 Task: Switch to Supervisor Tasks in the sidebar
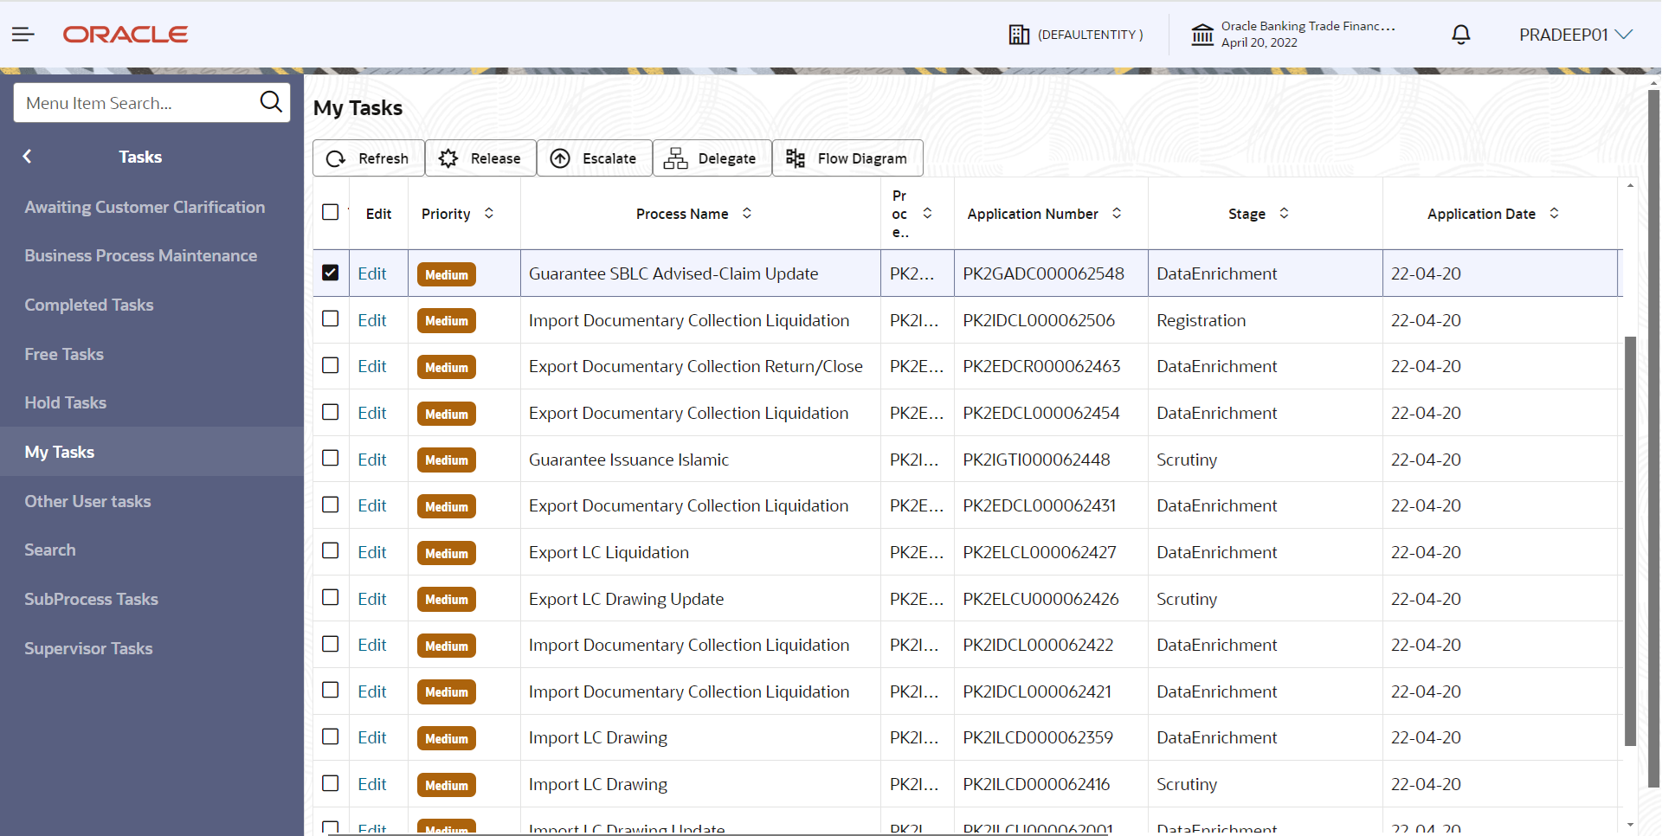88,648
